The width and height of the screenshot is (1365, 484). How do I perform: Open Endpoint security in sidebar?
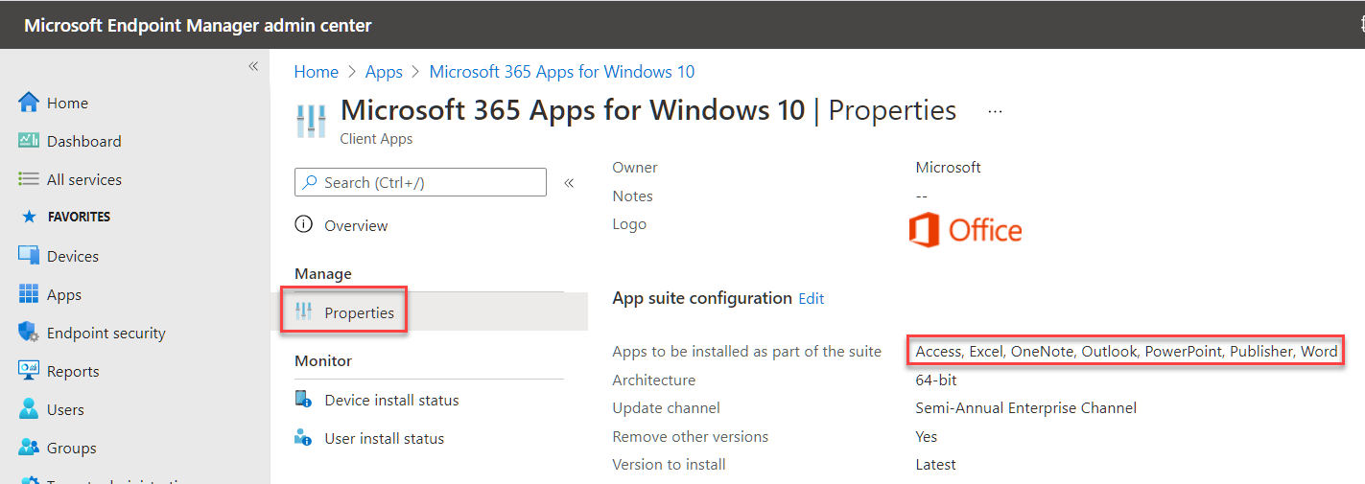point(106,333)
